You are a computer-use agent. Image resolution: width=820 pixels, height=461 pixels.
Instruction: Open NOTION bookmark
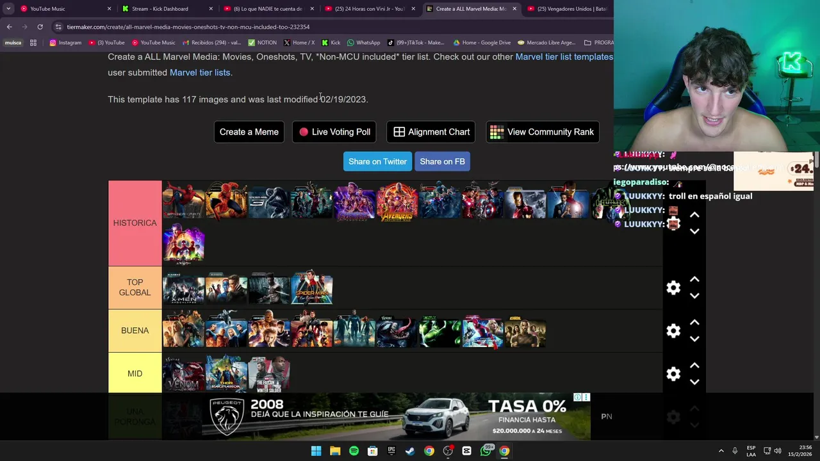click(262, 43)
